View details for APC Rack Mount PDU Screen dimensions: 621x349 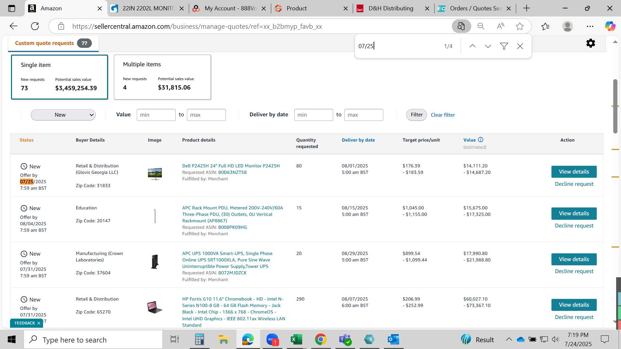point(574,213)
